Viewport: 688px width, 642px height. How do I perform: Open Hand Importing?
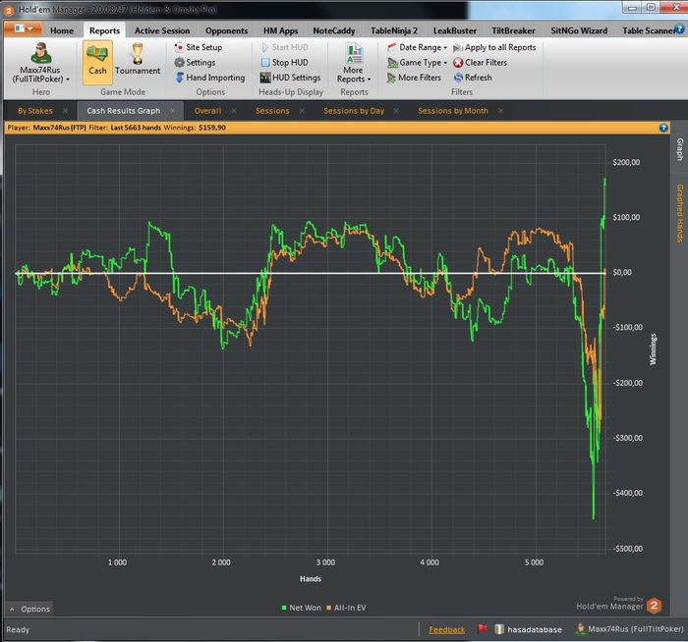pyautogui.click(x=210, y=78)
